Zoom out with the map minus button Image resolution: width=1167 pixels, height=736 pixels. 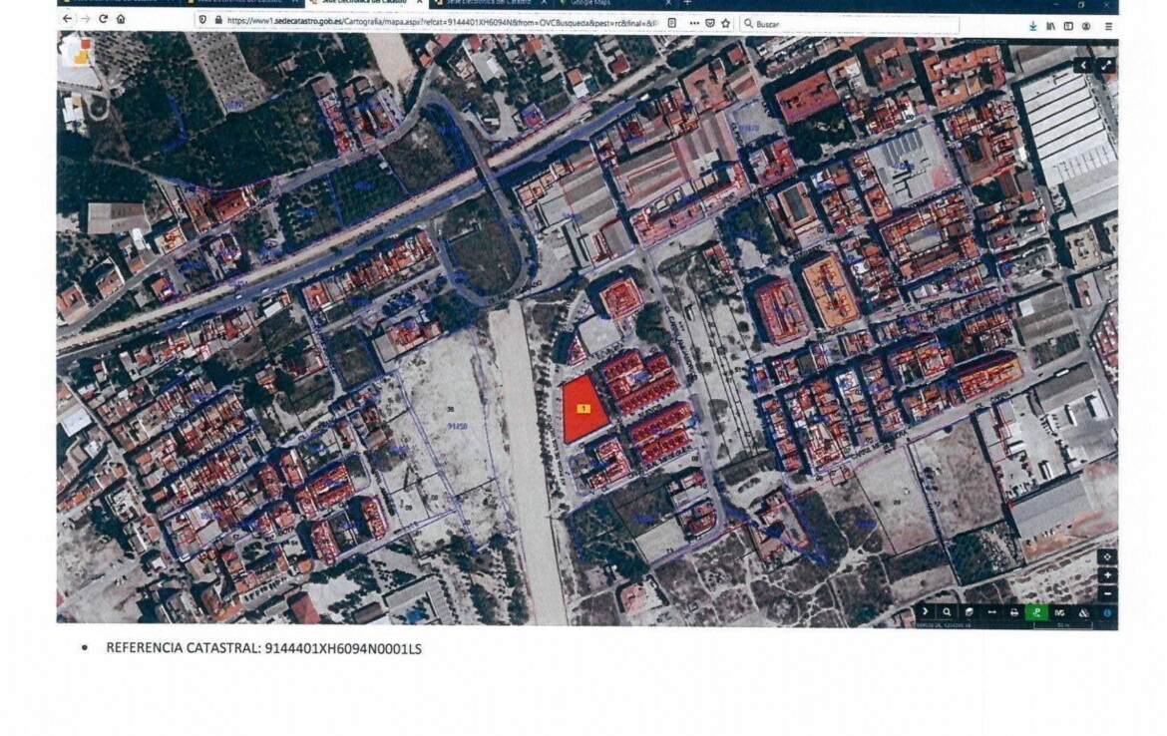click(x=1107, y=593)
